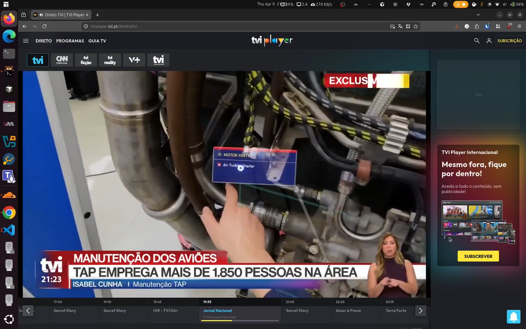
Task: Select the Direto TVI browser tab
Action: (61, 15)
